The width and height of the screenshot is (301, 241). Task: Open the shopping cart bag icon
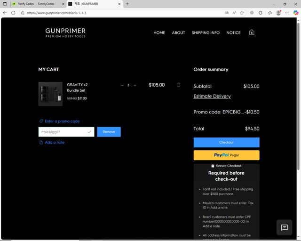[252, 32]
